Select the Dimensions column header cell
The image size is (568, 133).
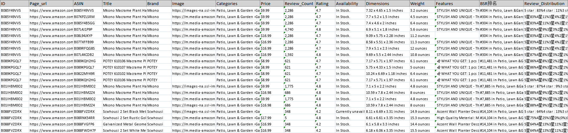pyautogui.click(x=387, y=3)
